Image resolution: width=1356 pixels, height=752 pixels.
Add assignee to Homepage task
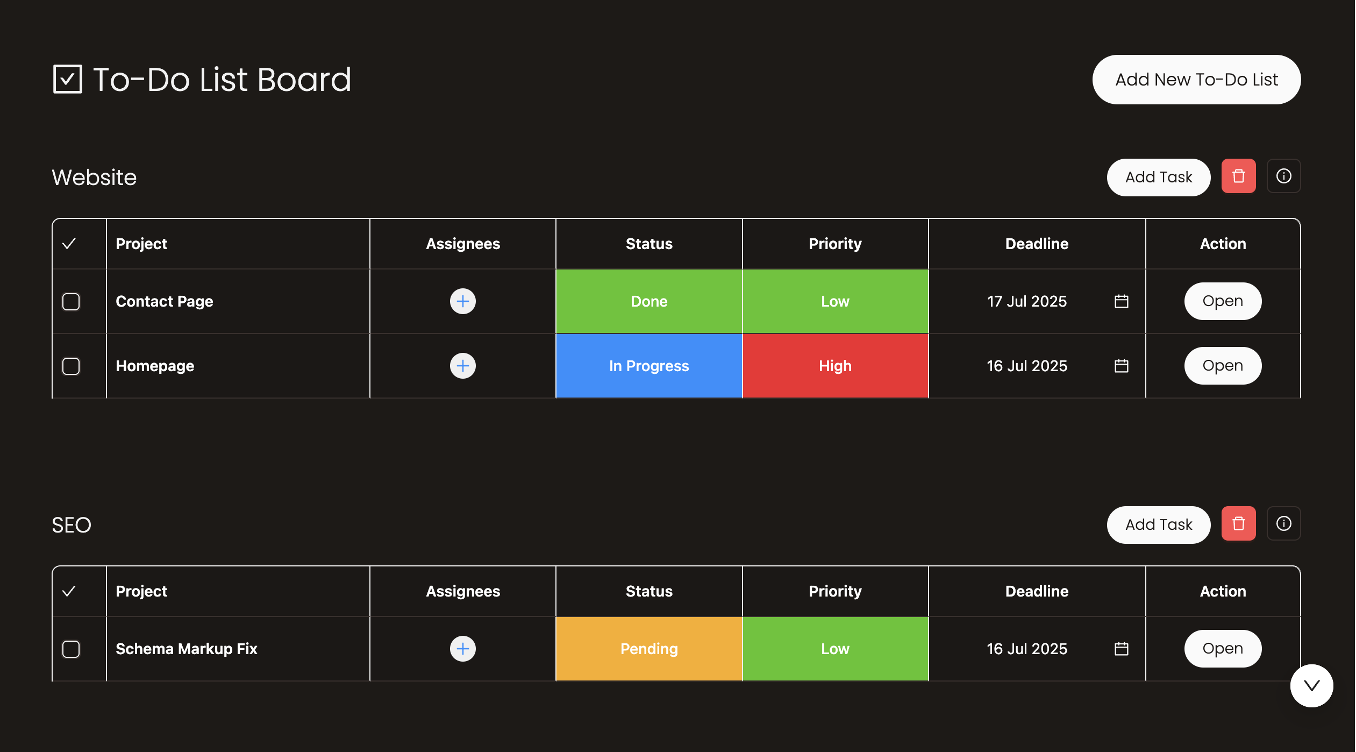coord(462,366)
